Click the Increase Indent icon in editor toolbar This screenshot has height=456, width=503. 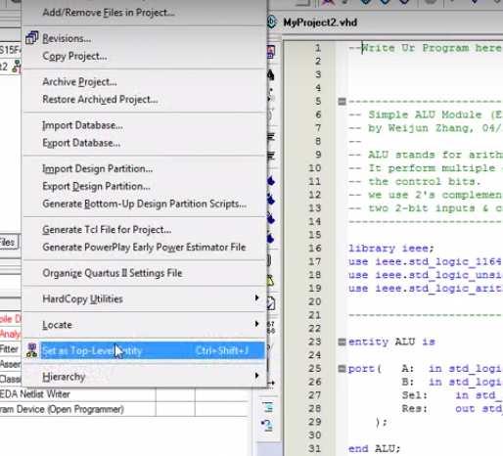click(x=271, y=136)
